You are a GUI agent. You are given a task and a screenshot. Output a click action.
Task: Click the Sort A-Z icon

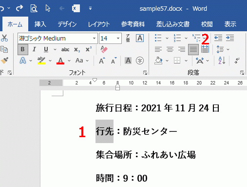click(x=222, y=61)
